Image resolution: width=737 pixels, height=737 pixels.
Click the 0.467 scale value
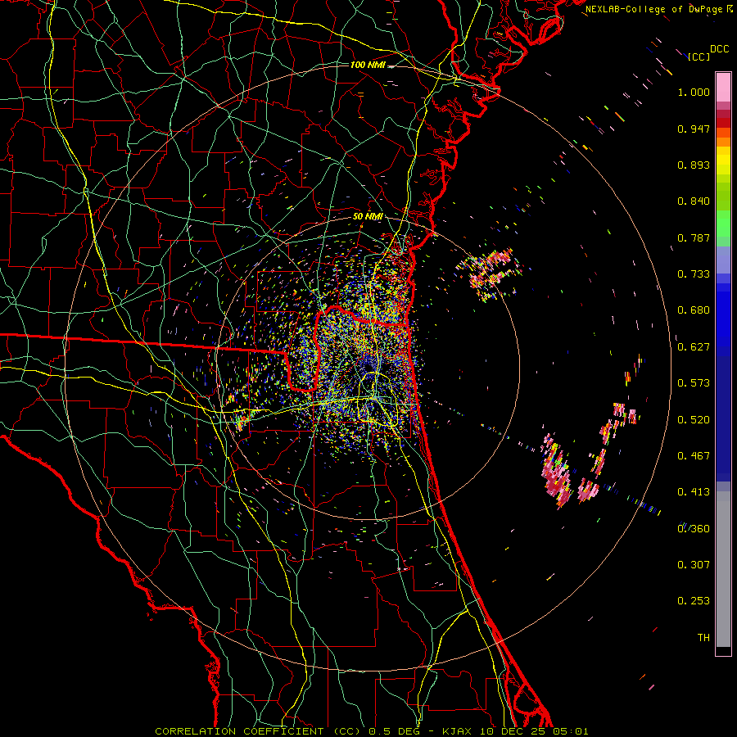coord(694,456)
